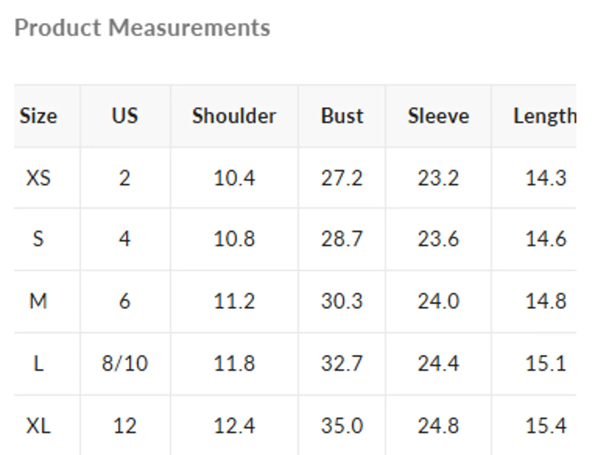Screen dimensions: 595x455
Task: Click the S size row label
Action: coord(38,239)
